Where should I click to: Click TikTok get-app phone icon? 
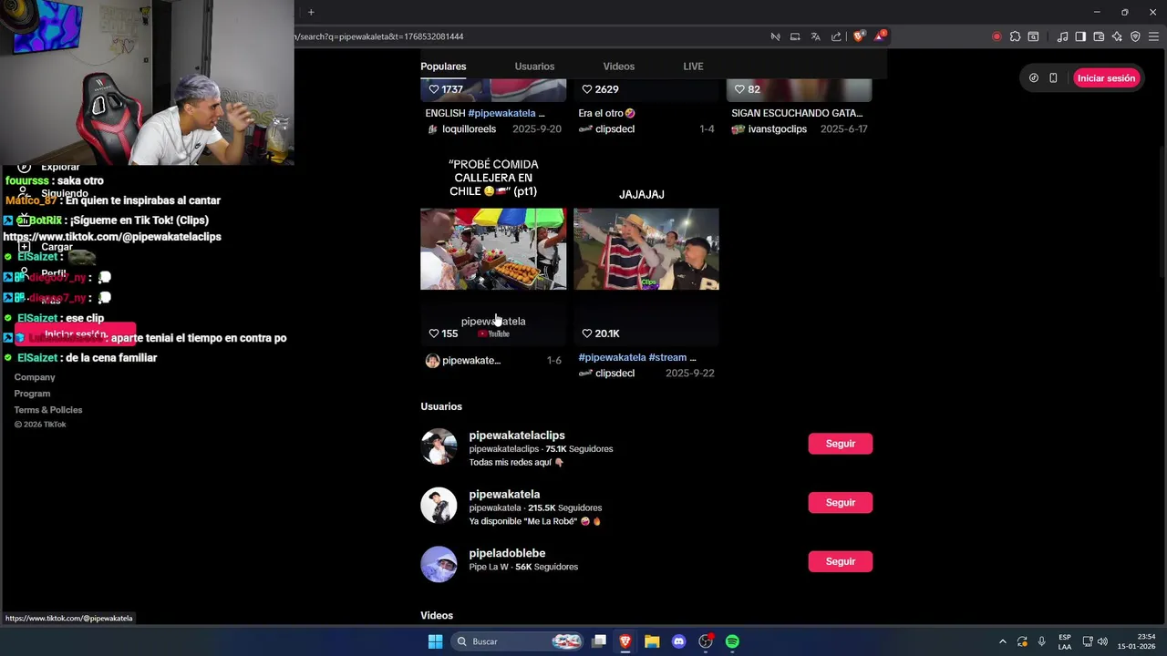pyautogui.click(x=1053, y=78)
